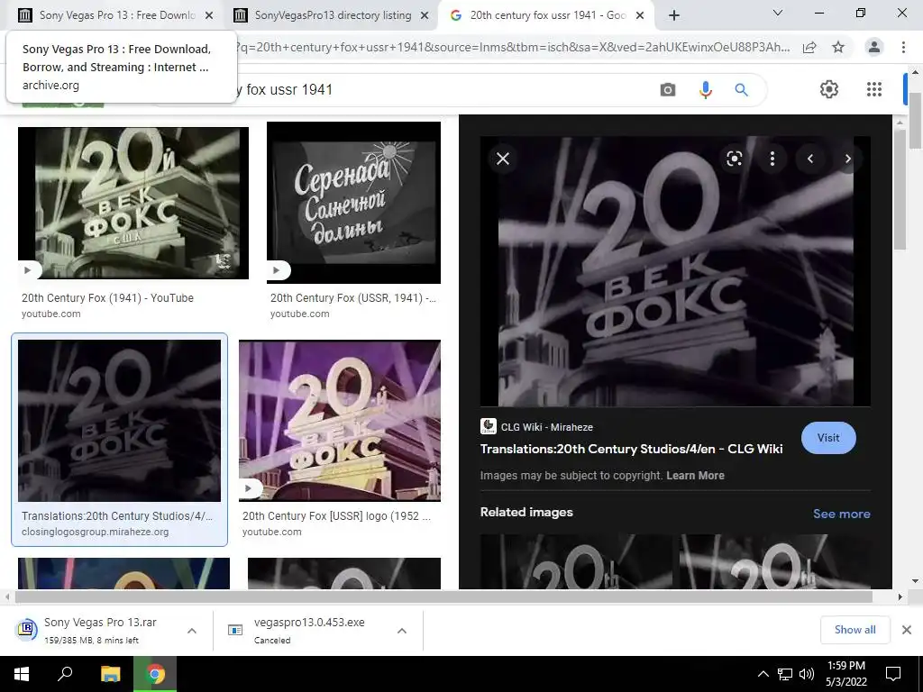Click the browser address bar URL
This screenshot has width=923, height=692.
(x=512, y=47)
